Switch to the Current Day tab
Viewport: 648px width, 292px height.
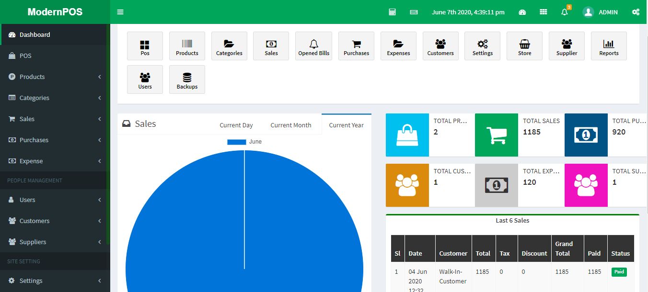(236, 125)
